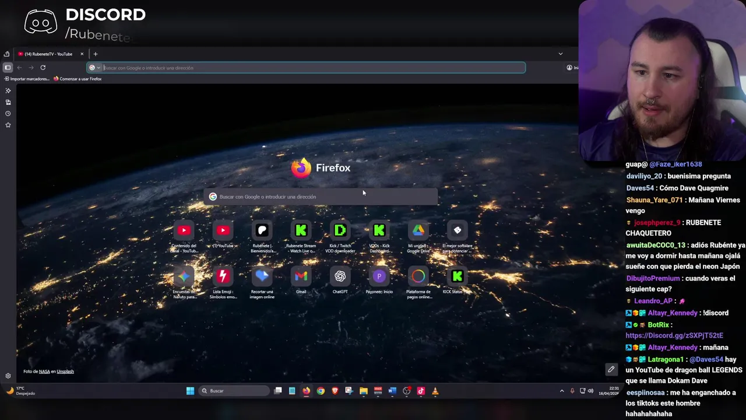Open the Windows Start menu
746x420 pixels.
click(x=190, y=391)
